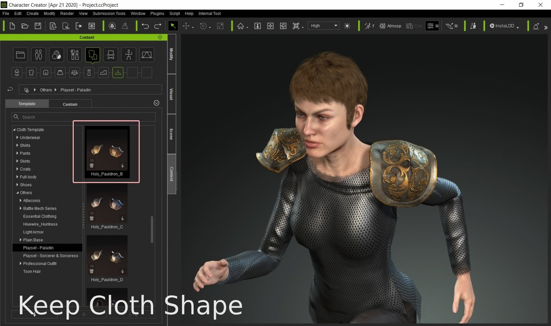
Task: Click the Undo arrow icon
Action: [145, 26]
